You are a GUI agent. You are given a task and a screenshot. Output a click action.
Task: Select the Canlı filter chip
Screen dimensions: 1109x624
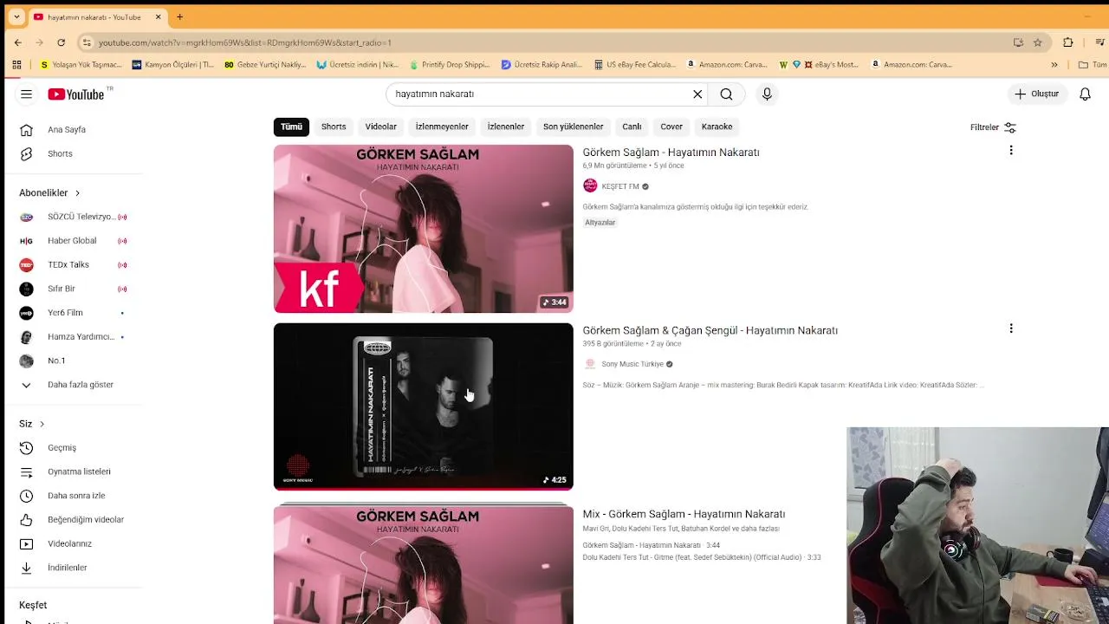[632, 127]
